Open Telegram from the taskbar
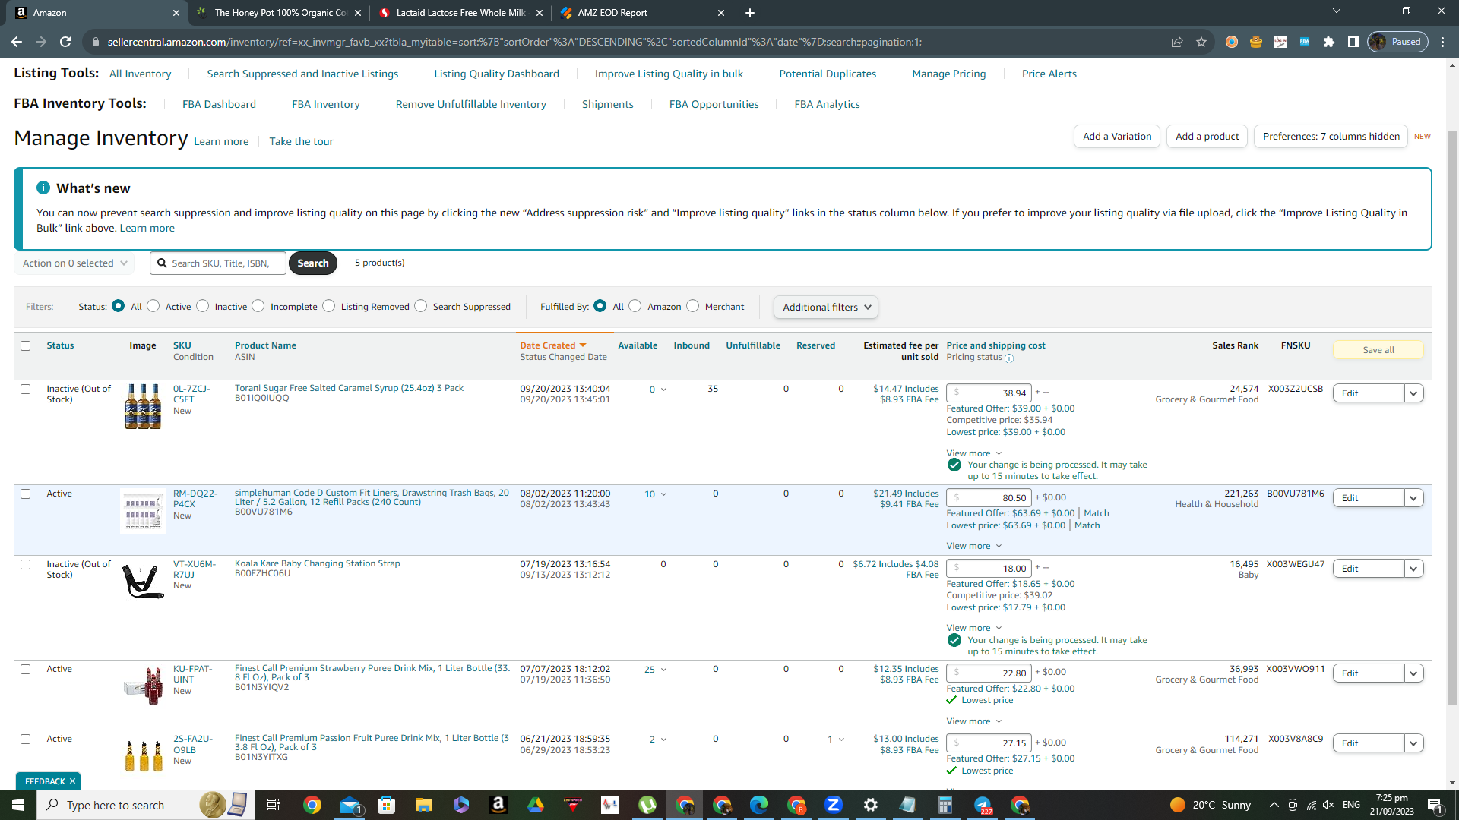 click(983, 805)
